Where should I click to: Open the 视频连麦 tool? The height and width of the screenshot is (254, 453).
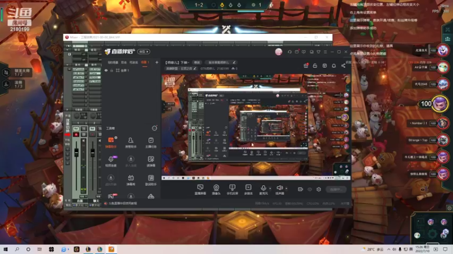click(x=110, y=161)
